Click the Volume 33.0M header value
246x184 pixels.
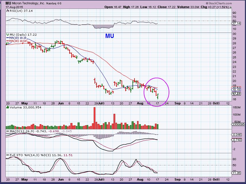coord(188,7)
